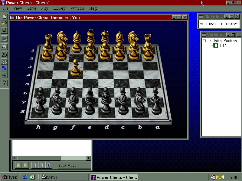Collapse the Initial Position tree node
This screenshot has width=242, height=181.
204,41
